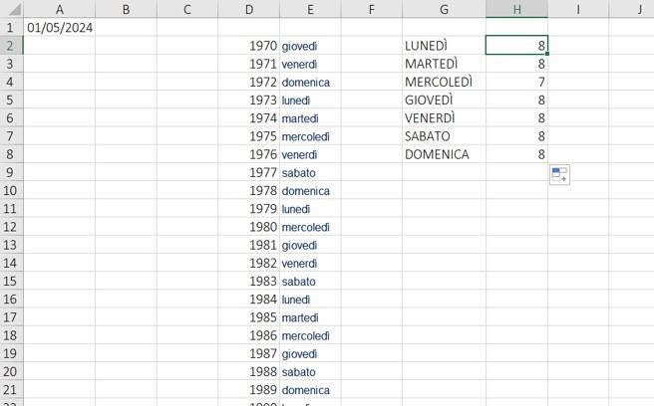Select column A header
654x406 pixels.
click(x=59, y=9)
